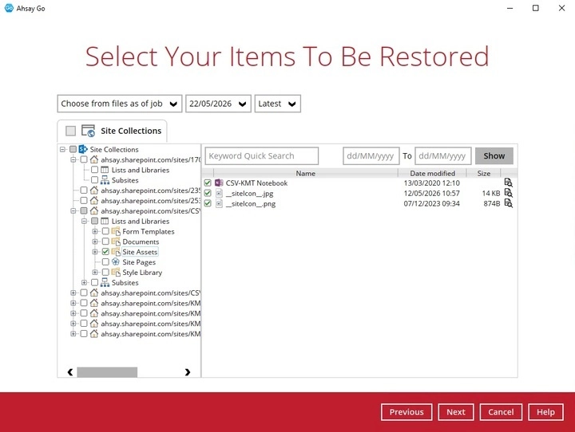Click the SharePoint icon beside Site Collections root
575x432 pixels.
83,149
